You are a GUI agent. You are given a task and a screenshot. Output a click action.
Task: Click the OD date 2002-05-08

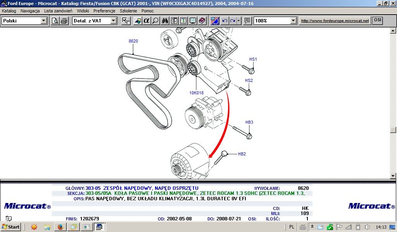pyautogui.click(x=179, y=219)
